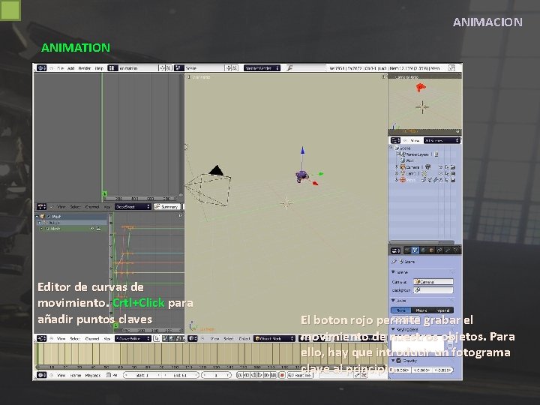Click the green Y axis manipulator arrow
The width and height of the screenshot is (540, 405).
pos(321,174)
